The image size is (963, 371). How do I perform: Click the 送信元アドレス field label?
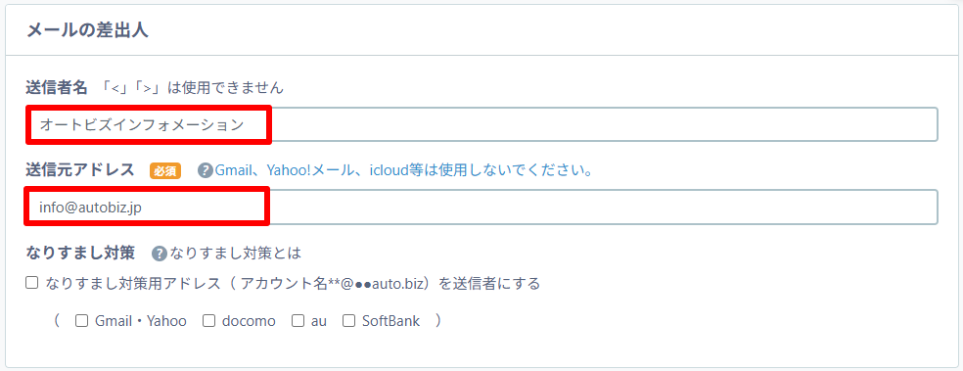(x=80, y=170)
